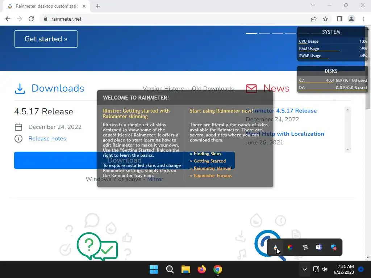Launch Firefox from taskbar
Screen dimensions: 371x278
[201, 269]
